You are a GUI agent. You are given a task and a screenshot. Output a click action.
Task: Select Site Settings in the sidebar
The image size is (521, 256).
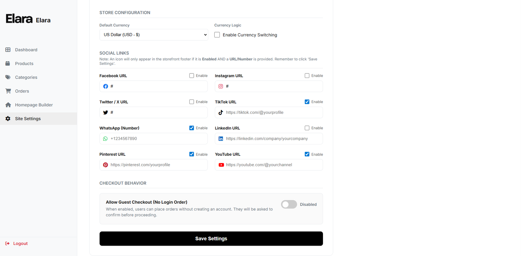point(38,119)
